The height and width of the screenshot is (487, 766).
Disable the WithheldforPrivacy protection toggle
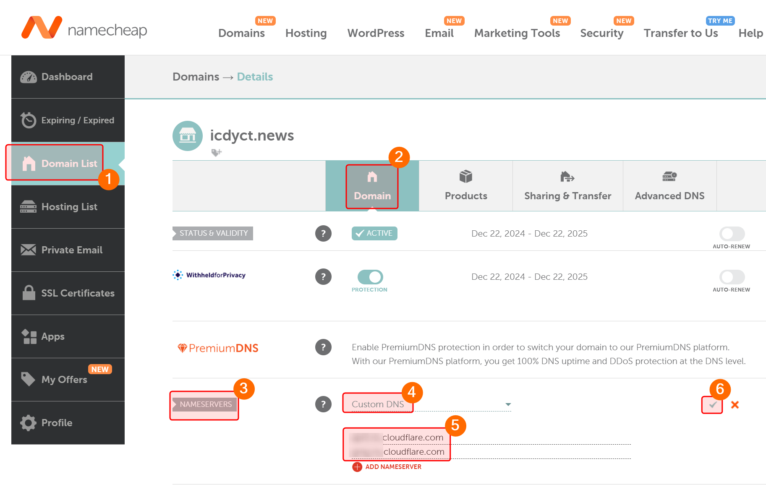[370, 277]
